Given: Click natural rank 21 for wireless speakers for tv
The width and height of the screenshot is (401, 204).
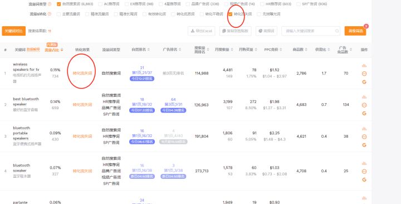Looking at the screenshot, I should pos(142,68).
